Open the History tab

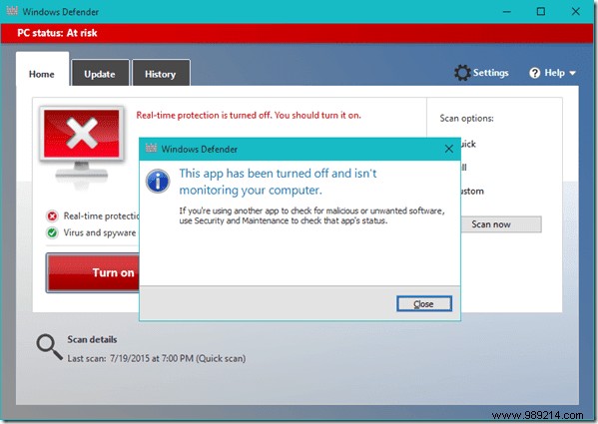coord(161,74)
